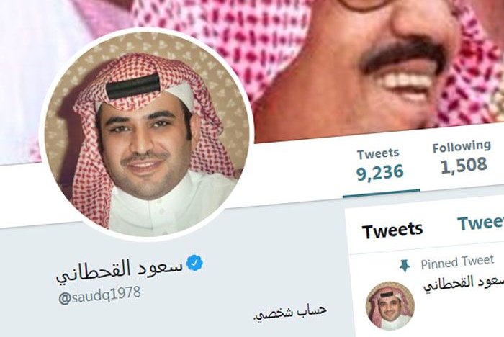Click the 9,236 tweets number
The height and width of the screenshot is (337, 504).
click(x=379, y=173)
